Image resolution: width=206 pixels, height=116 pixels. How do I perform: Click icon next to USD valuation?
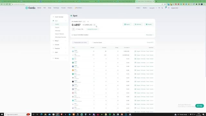pos(94,25)
